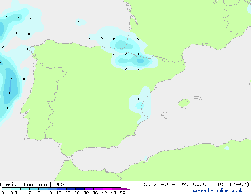This screenshot has height=194, width=251.
Task: Pick the 1 mm legend color swatch
Action: (x=25, y=189)
